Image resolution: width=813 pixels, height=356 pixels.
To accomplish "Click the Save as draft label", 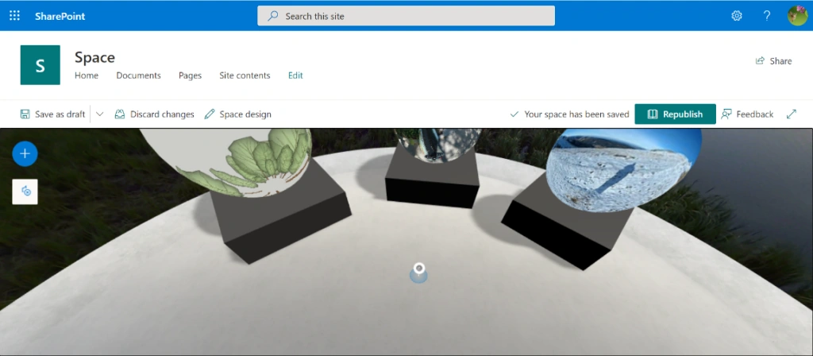I will pyautogui.click(x=60, y=114).
